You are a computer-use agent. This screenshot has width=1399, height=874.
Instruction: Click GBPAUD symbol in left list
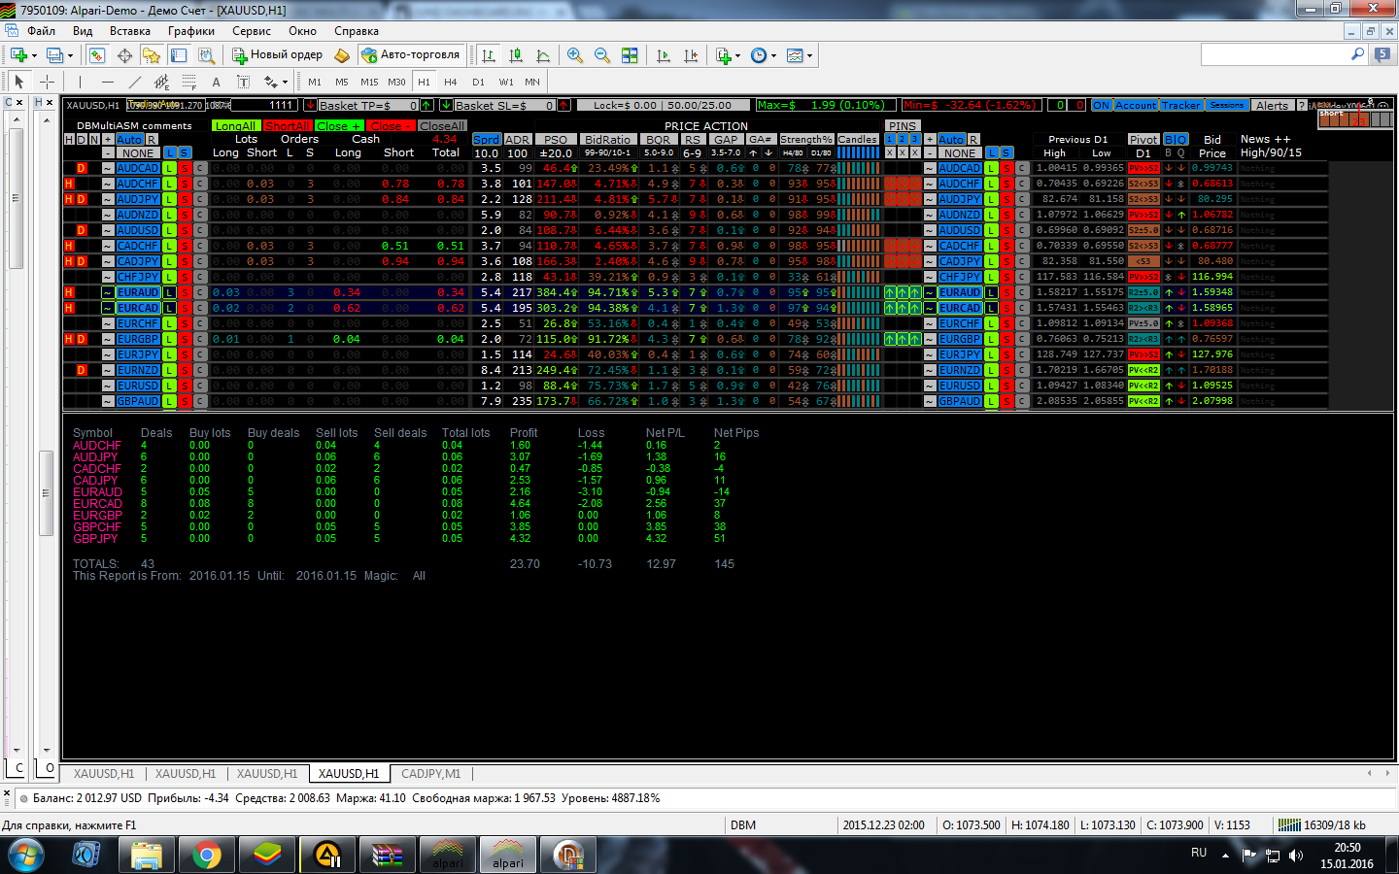[x=137, y=401]
